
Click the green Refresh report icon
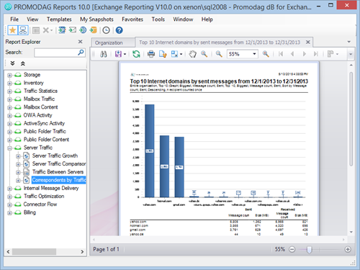point(136,54)
